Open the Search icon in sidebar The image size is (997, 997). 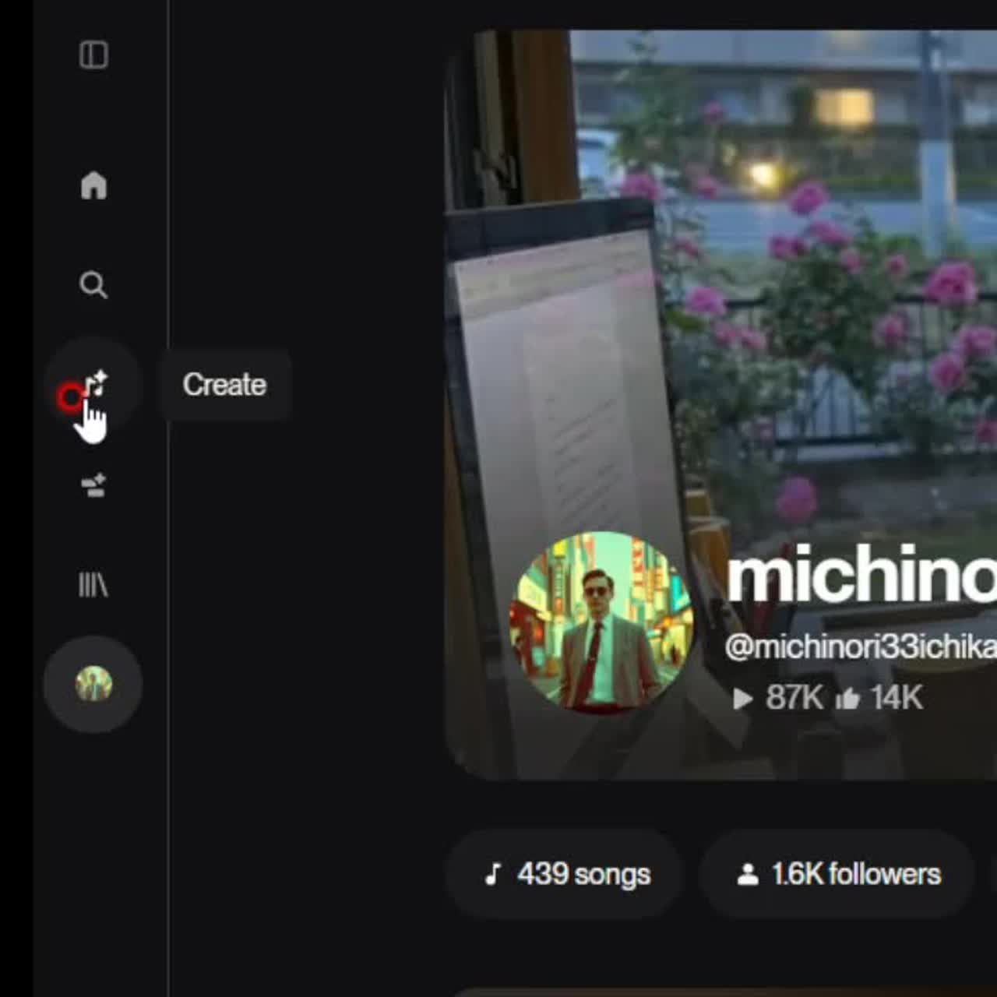tap(93, 285)
